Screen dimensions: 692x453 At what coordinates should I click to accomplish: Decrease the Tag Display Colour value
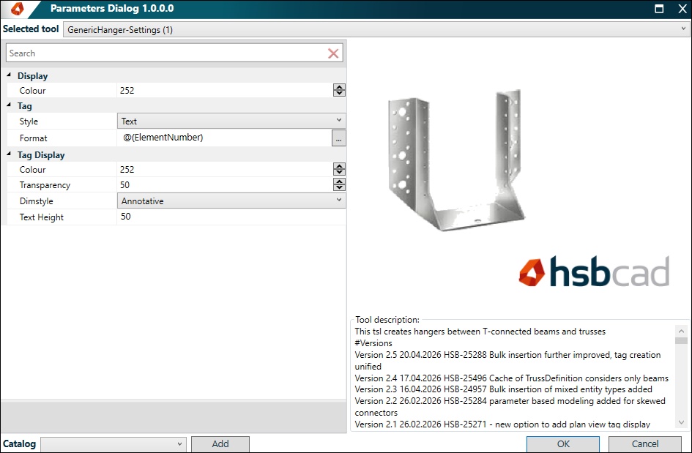339,172
